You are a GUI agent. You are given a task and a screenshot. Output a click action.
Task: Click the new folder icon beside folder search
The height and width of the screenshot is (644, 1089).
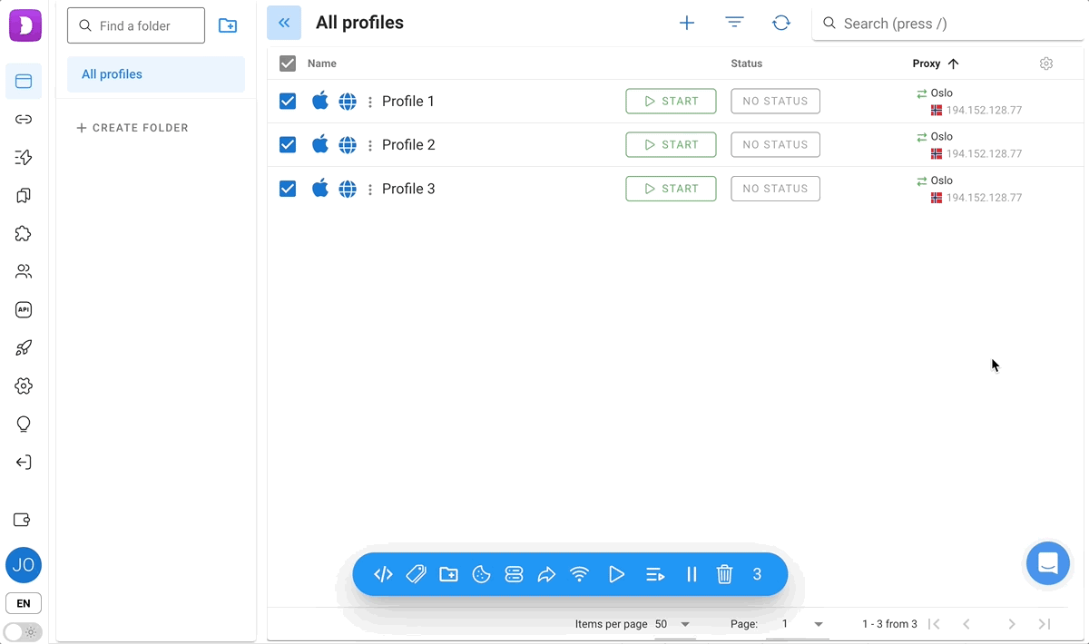point(228,26)
